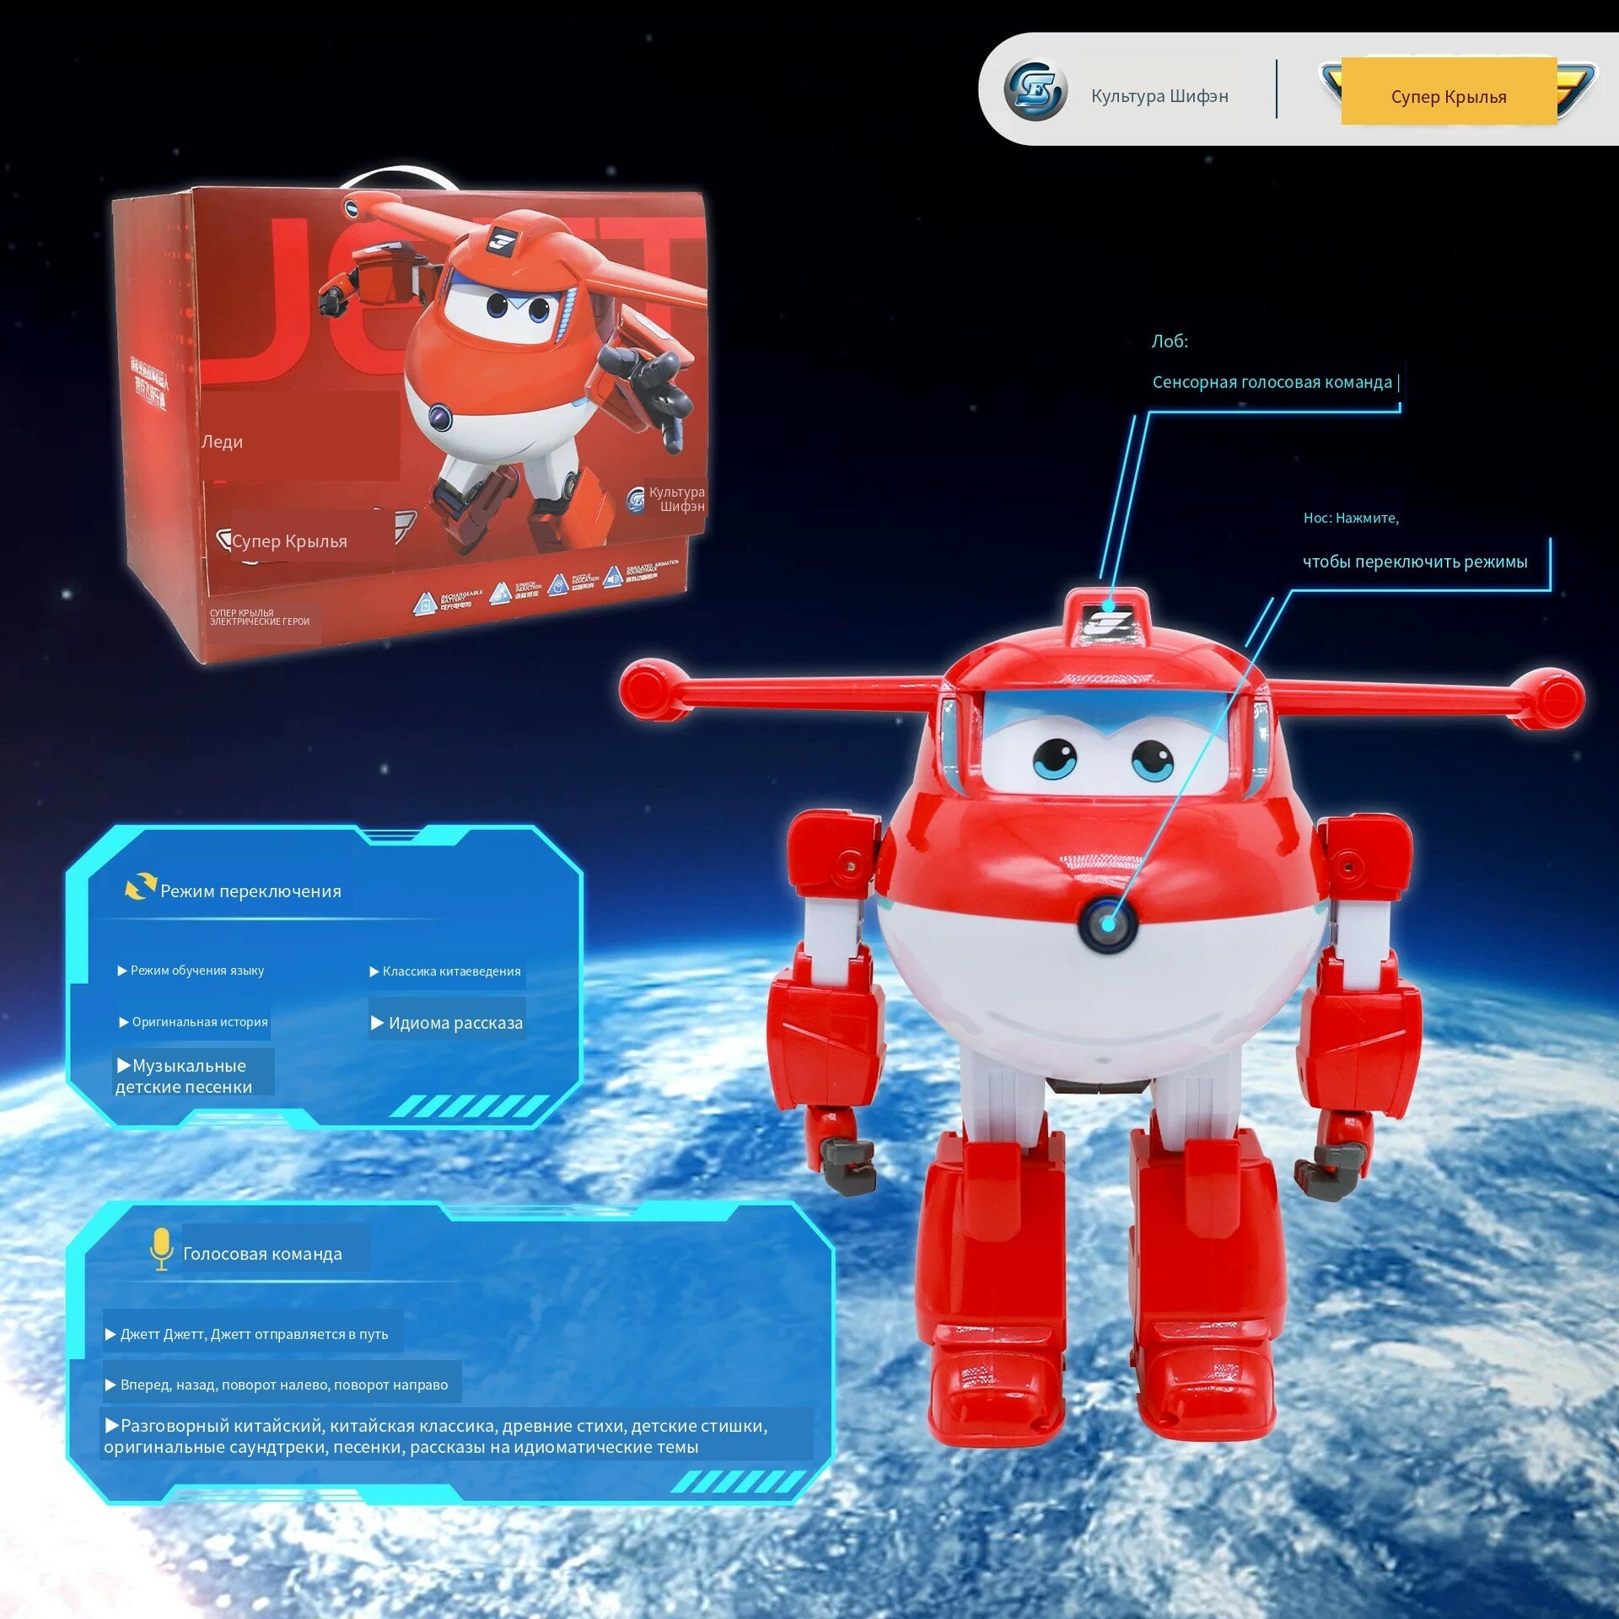Click the Культура Шифэн text in top banner

pos(1159,96)
